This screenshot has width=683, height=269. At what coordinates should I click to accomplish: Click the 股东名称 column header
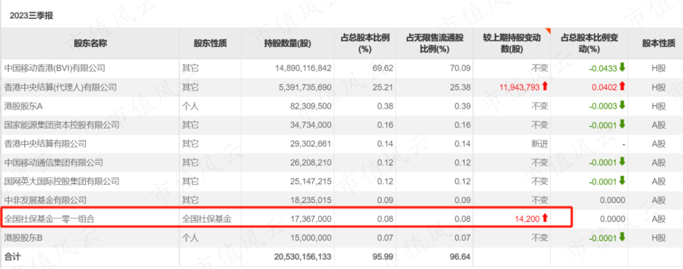click(x=90, y=43)
